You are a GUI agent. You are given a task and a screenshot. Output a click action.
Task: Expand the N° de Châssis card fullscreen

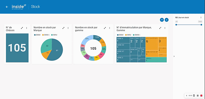pos(22,28)
